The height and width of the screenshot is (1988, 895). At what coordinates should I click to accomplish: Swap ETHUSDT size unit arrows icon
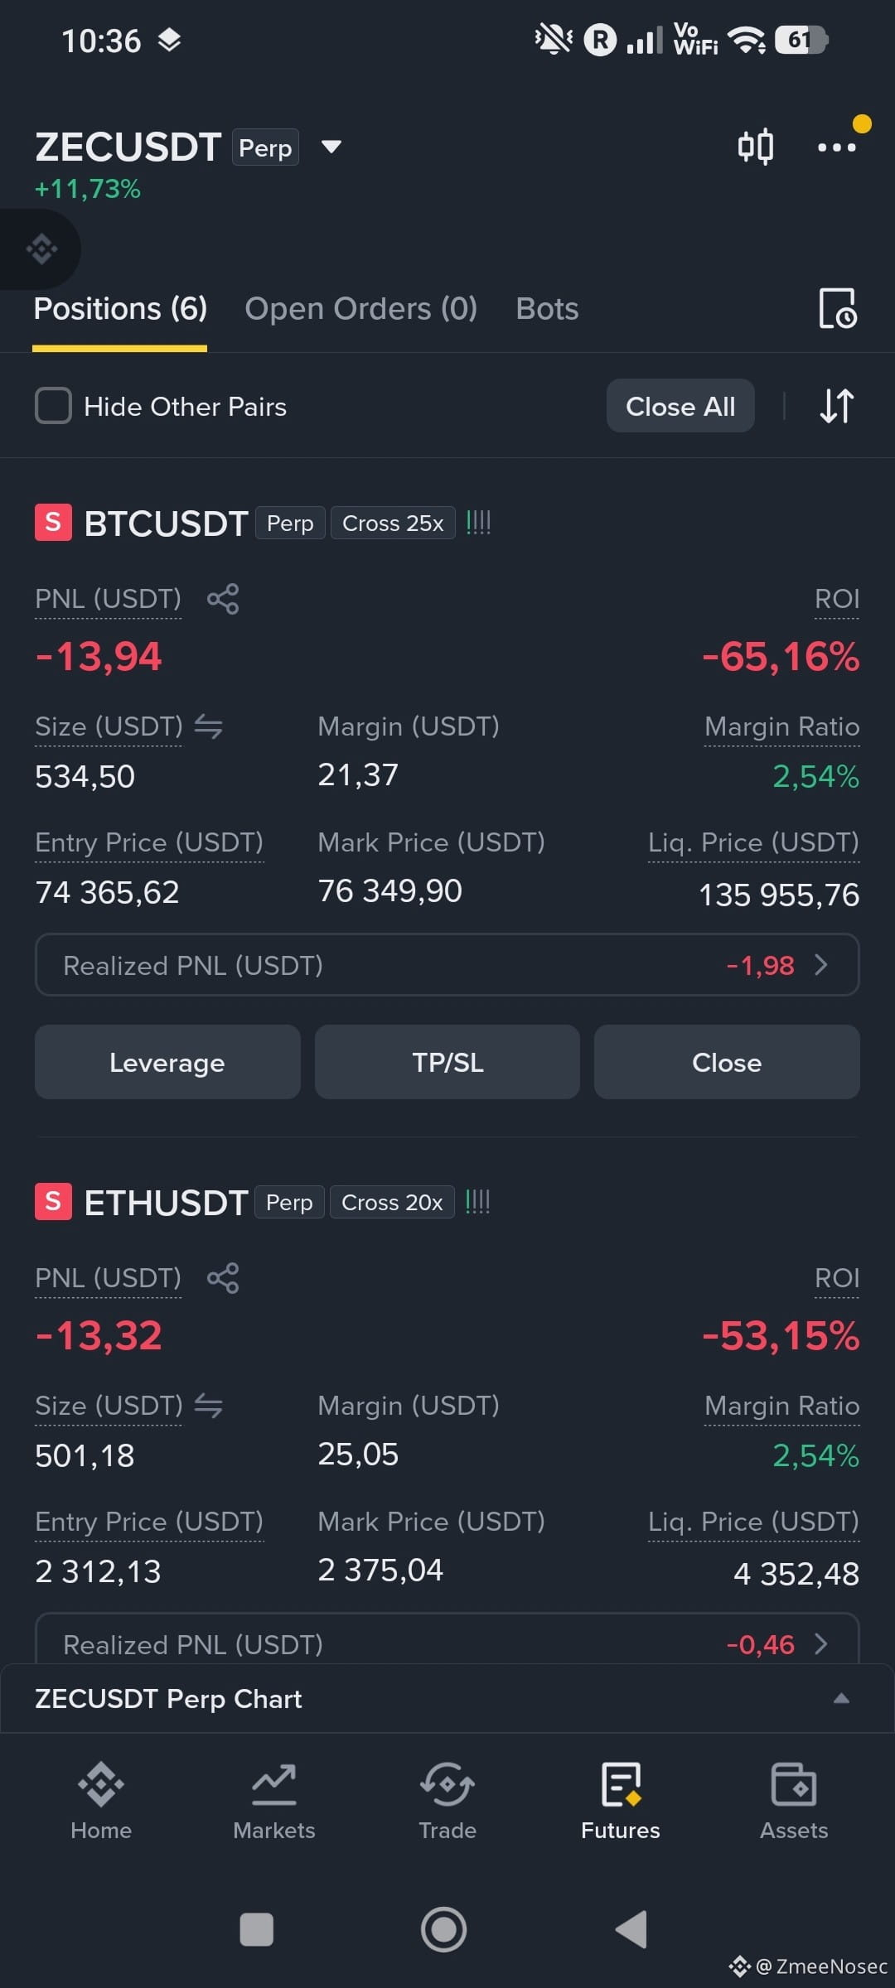click(x=209, y=1406)
